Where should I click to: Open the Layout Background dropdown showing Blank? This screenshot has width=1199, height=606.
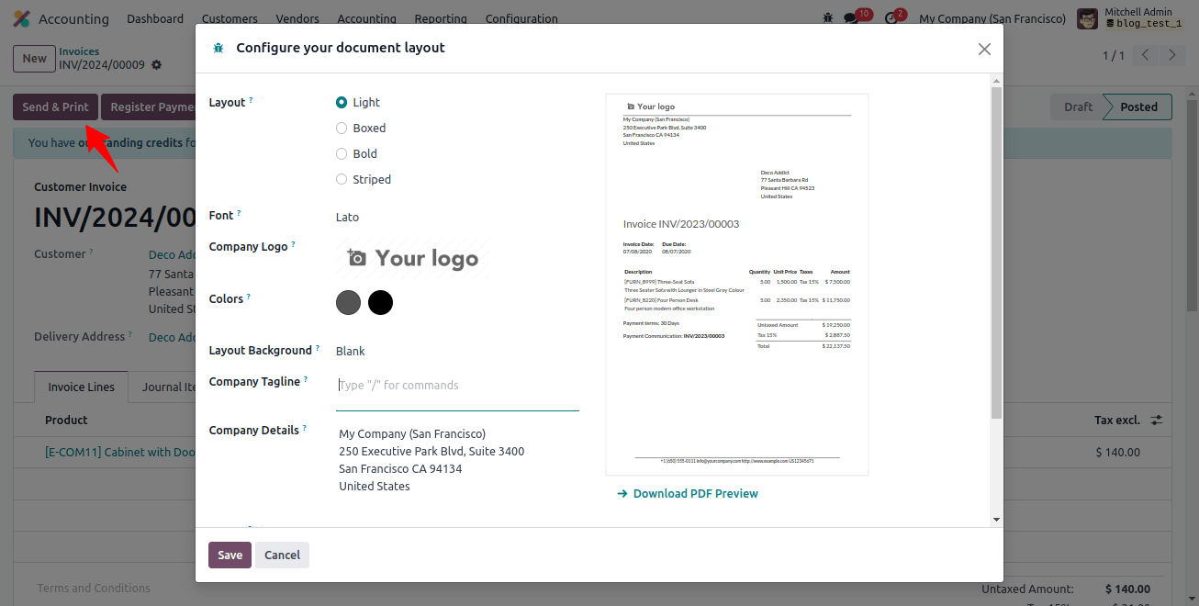pos(457,351)
